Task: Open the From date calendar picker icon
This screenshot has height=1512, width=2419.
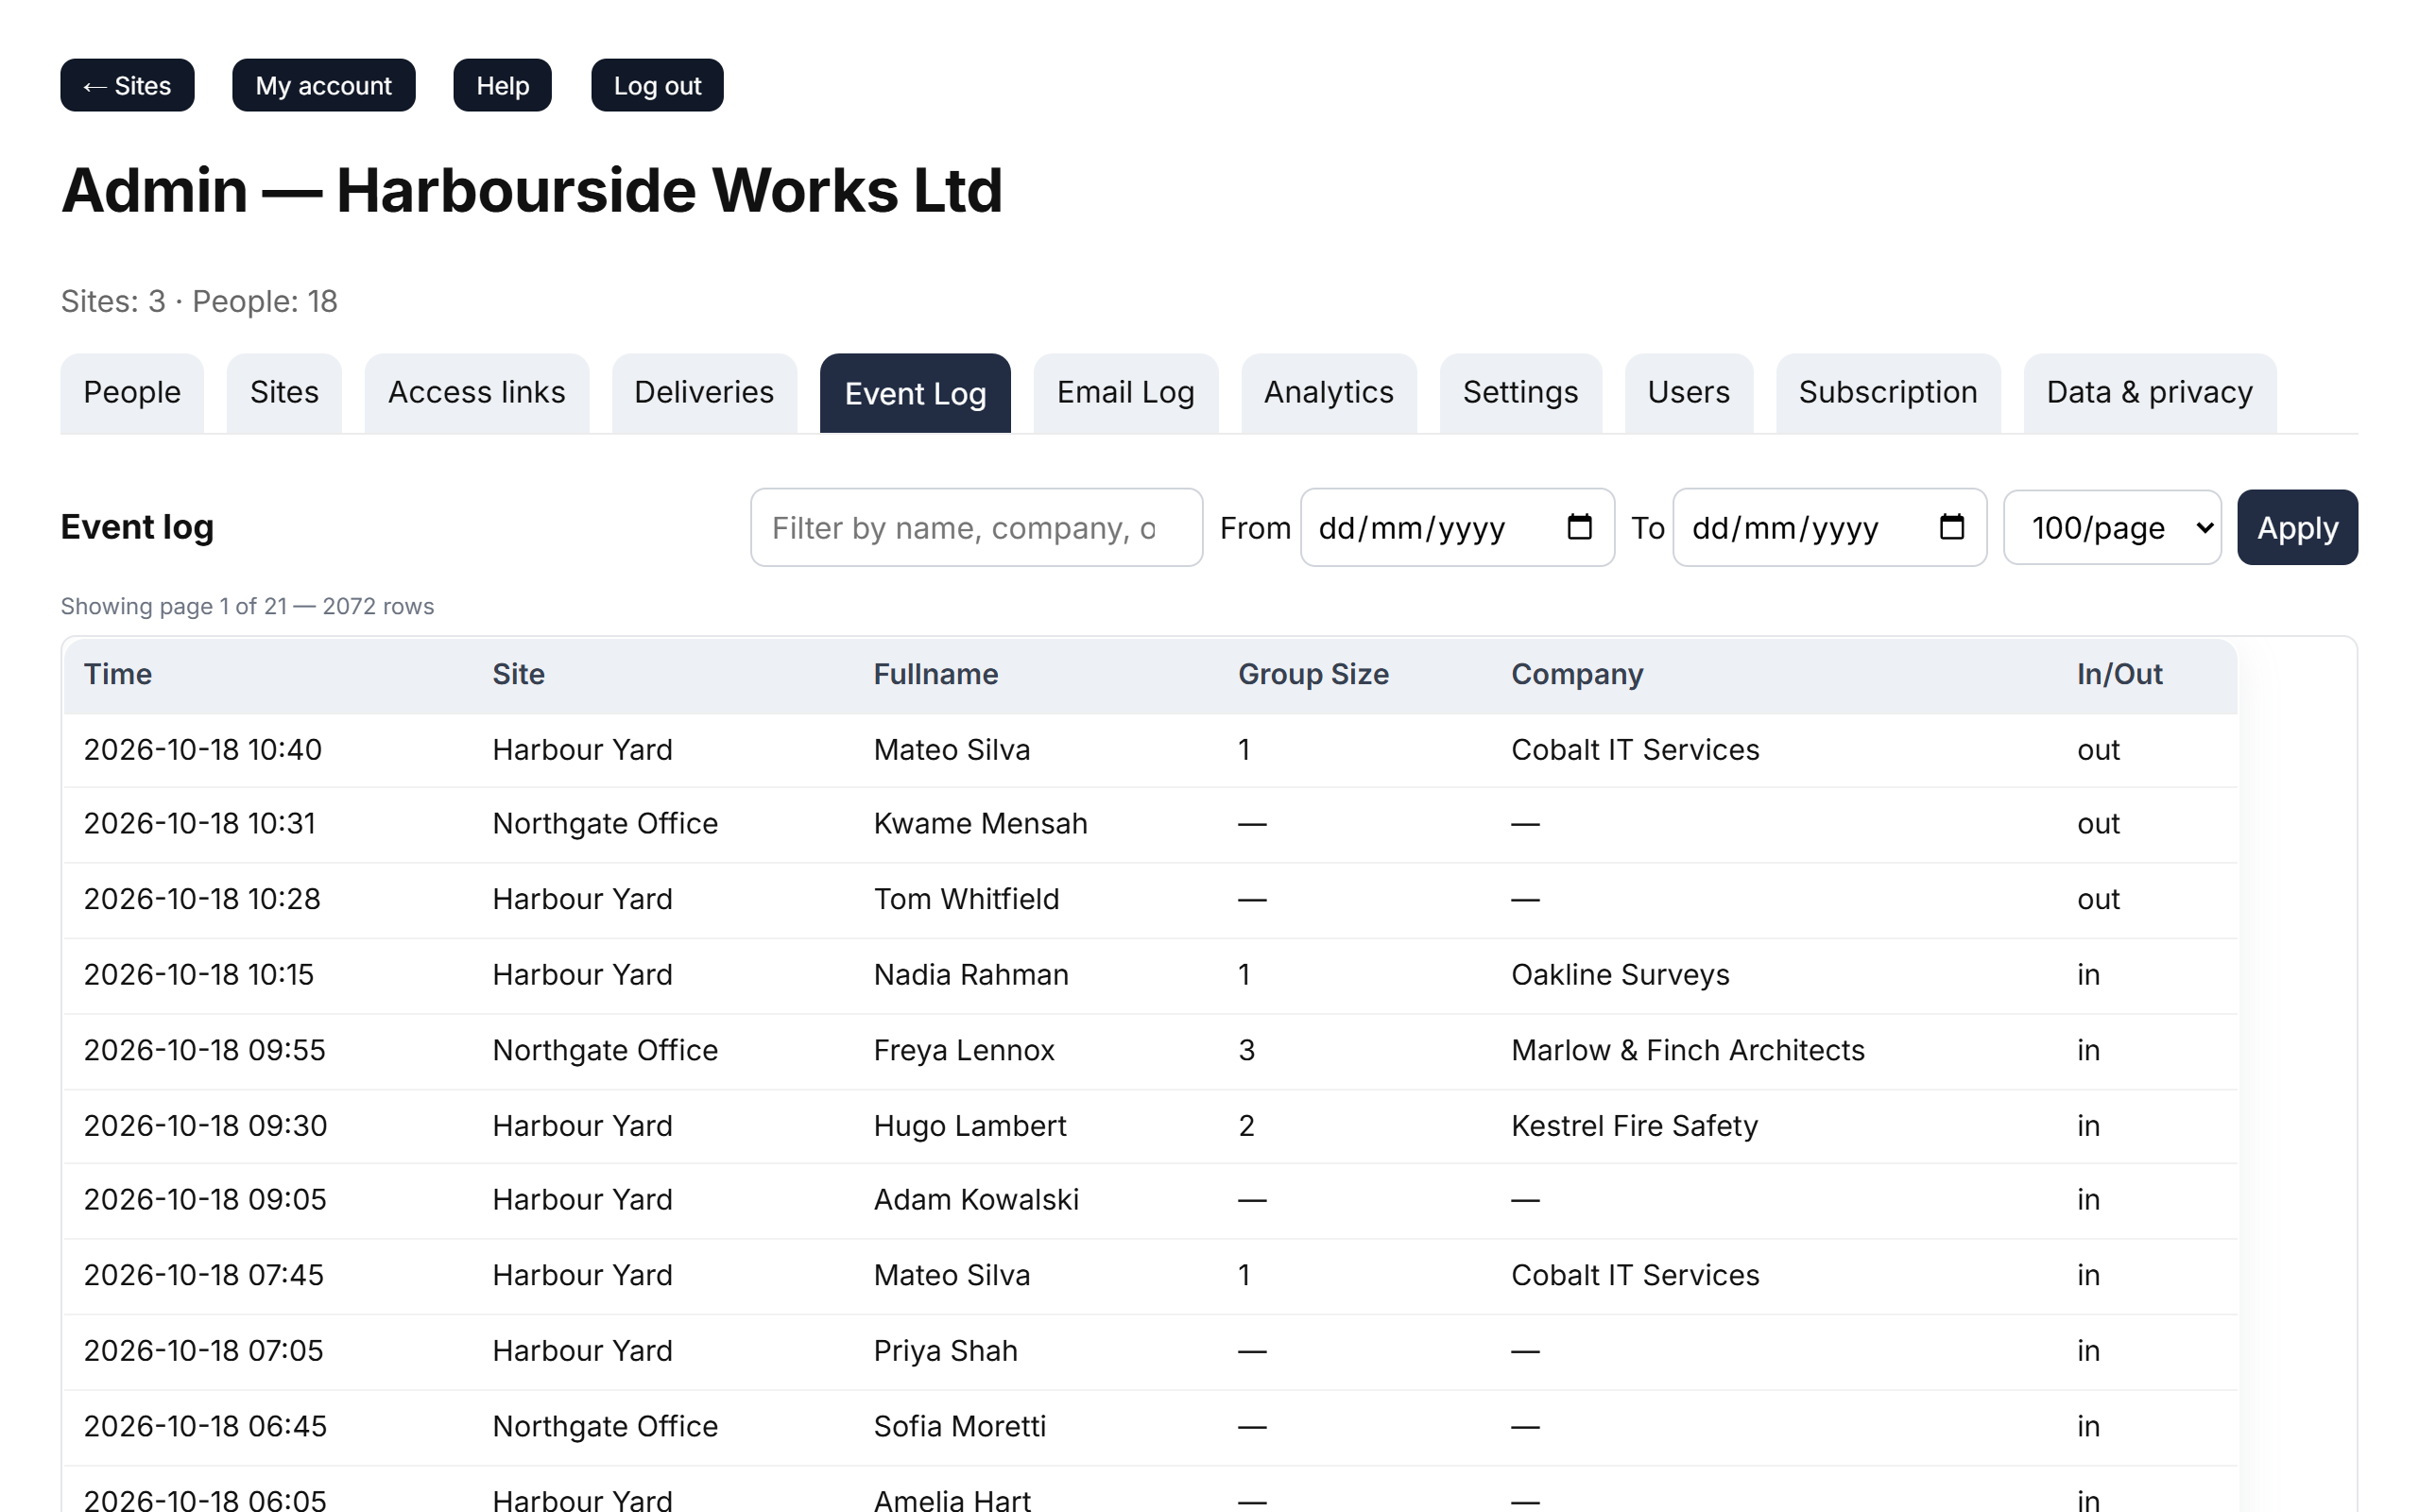Action: pyautogui.click(x=1578, y=527)
